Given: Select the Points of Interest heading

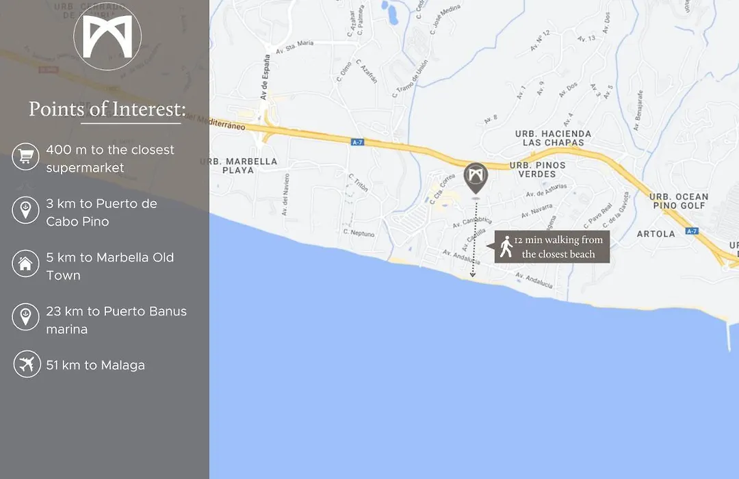Looking at the screenshot, I should 107,109.
